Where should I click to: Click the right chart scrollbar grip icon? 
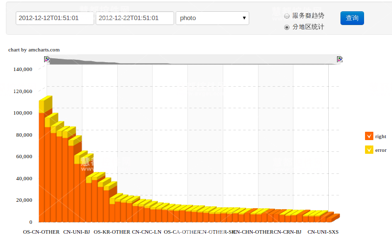[x=340, y=59]
